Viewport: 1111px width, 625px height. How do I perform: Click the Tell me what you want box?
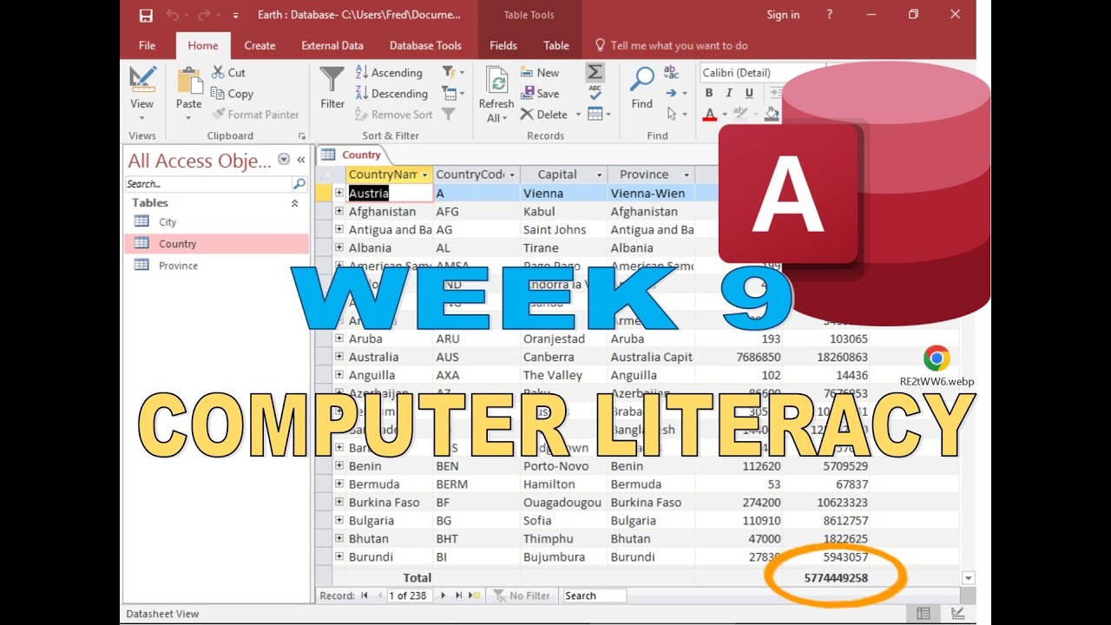coord(671,45)
